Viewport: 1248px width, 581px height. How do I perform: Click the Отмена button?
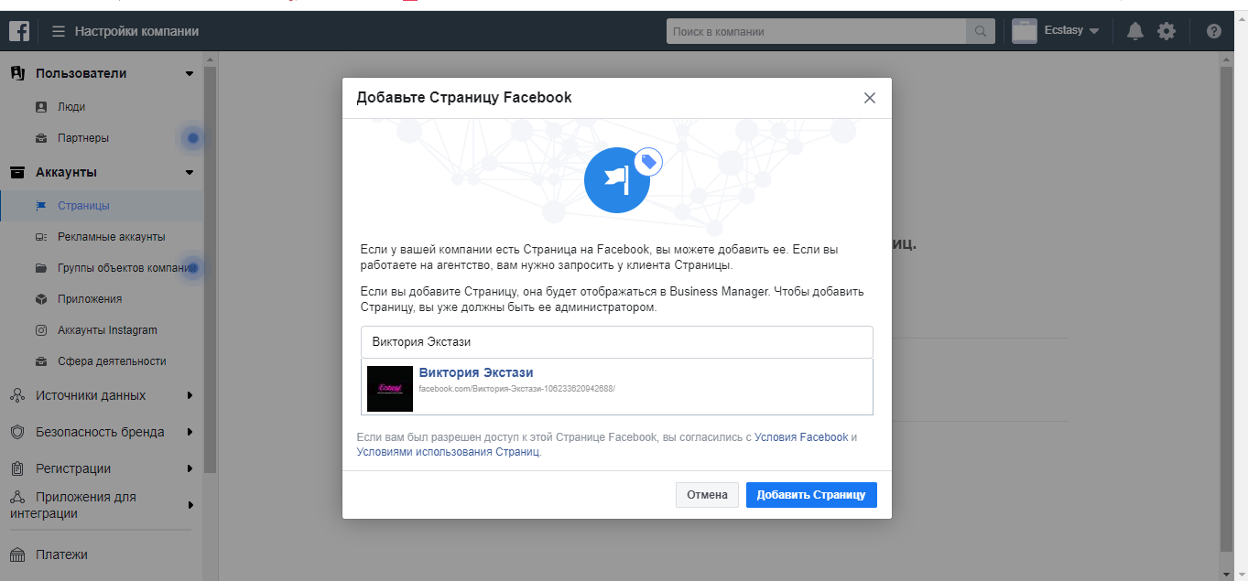coord(707,495)
